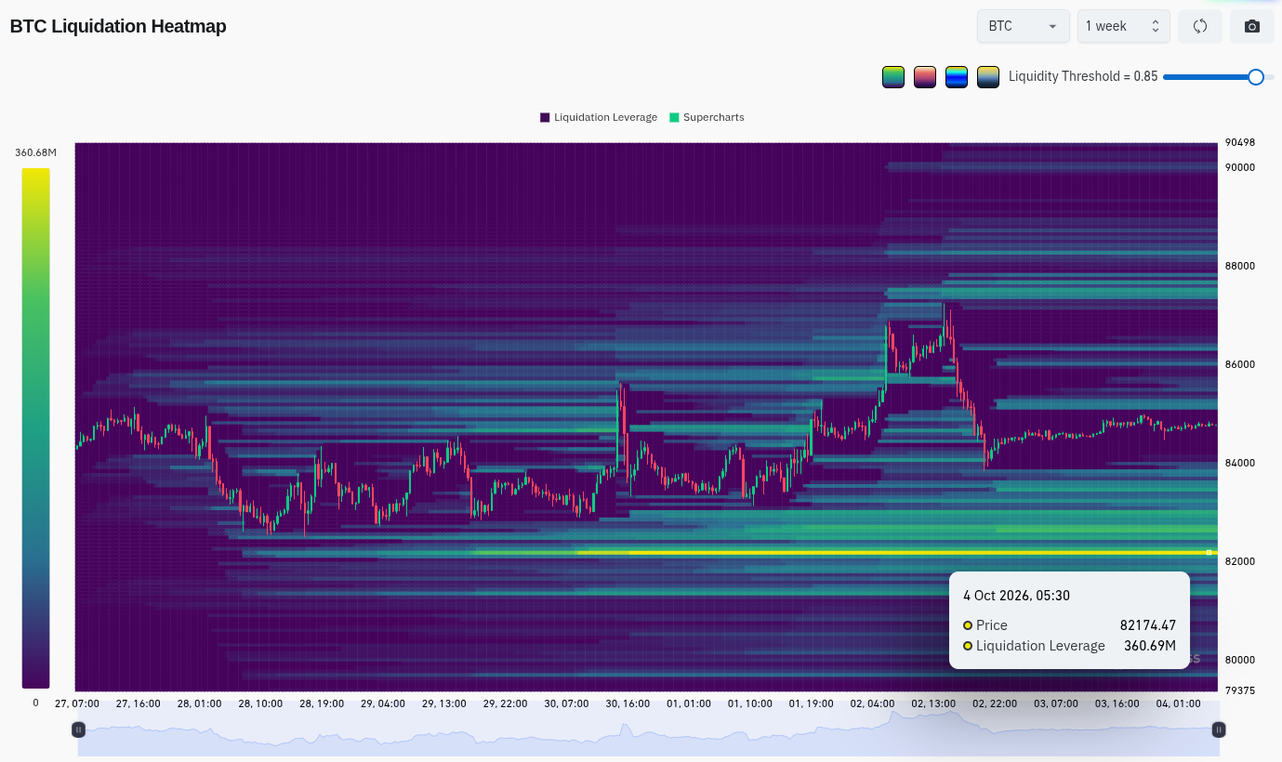Image resolution: width=1282 pixels, height=762 pixels.
Task: Click the 88000 price axis label
Action: pyautogui.click(x=1240, y=266)
